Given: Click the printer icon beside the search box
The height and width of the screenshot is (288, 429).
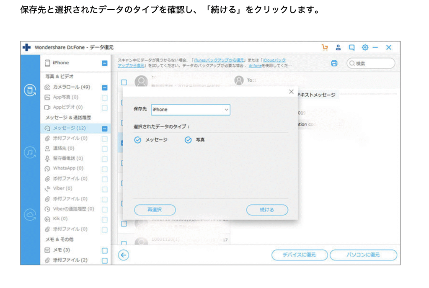Looking at the screenshot, I should (334, 63).
